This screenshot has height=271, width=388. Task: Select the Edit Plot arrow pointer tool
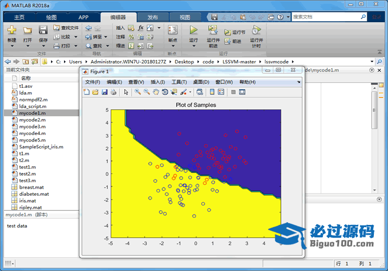tap(126, 92)
